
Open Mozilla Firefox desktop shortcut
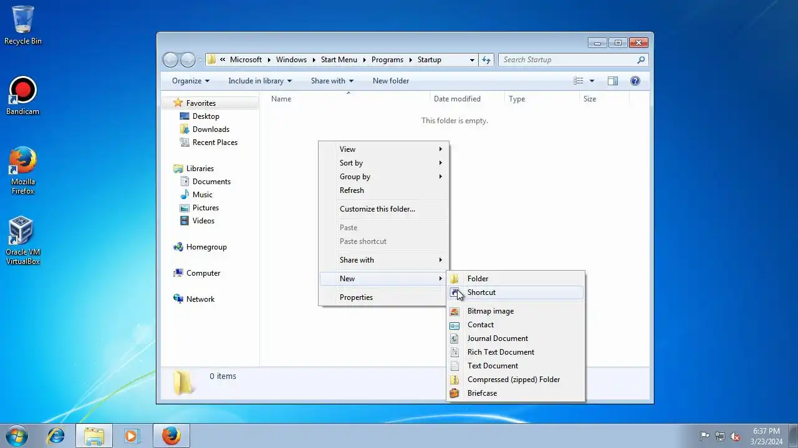click(x=22, y=170)
